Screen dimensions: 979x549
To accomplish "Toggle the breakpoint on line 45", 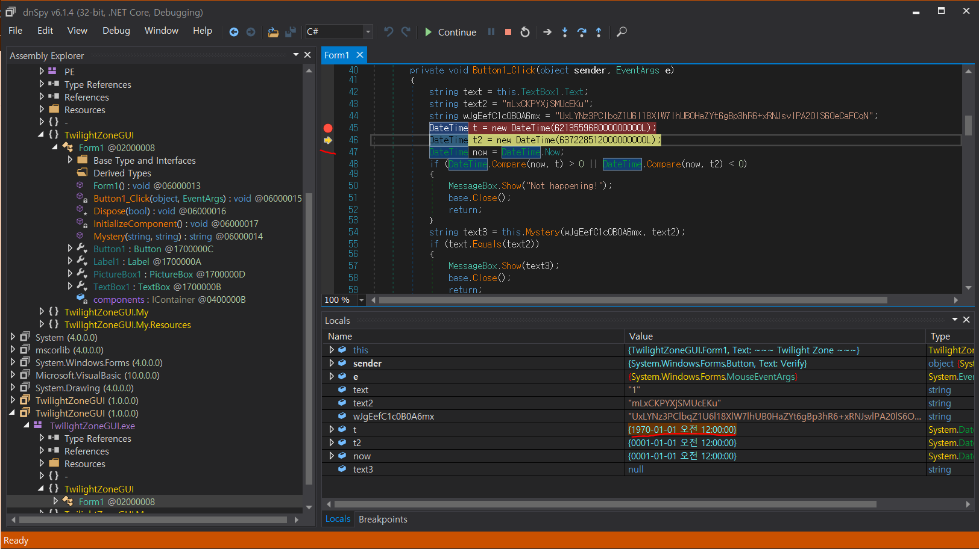I will tap(328, 128).
